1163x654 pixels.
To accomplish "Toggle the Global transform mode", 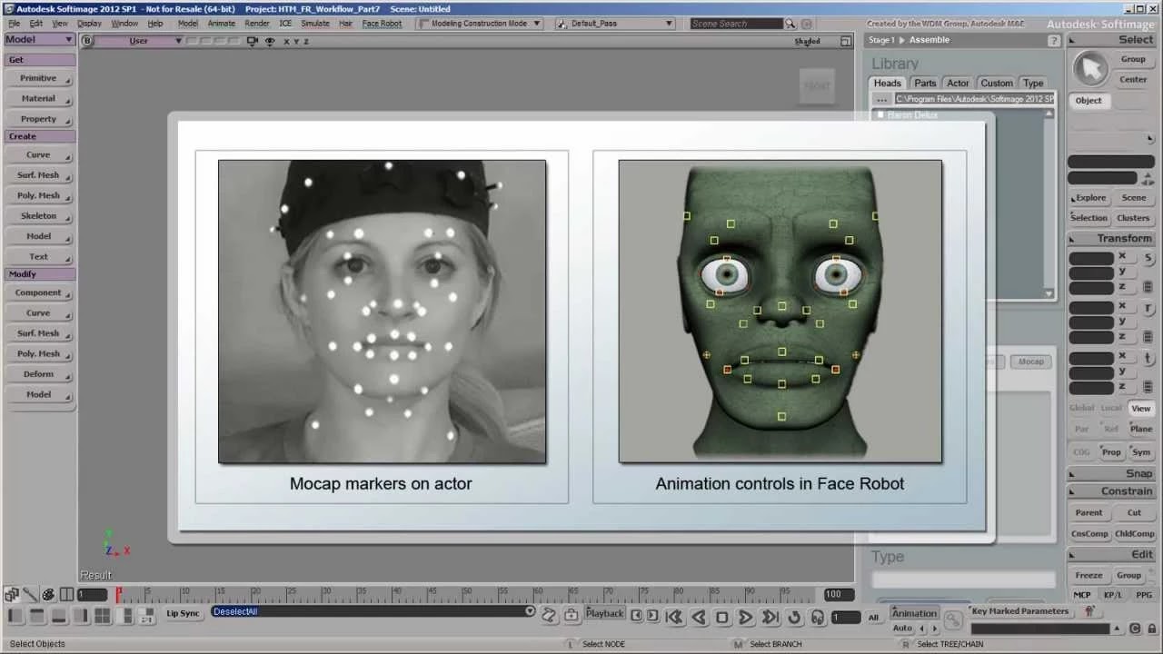I will 1081,408.
